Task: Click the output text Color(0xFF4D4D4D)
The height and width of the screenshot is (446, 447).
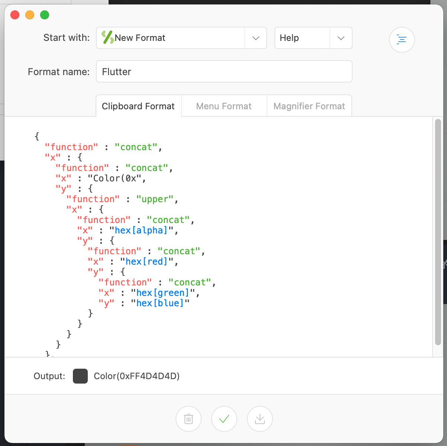Action: 137,376
